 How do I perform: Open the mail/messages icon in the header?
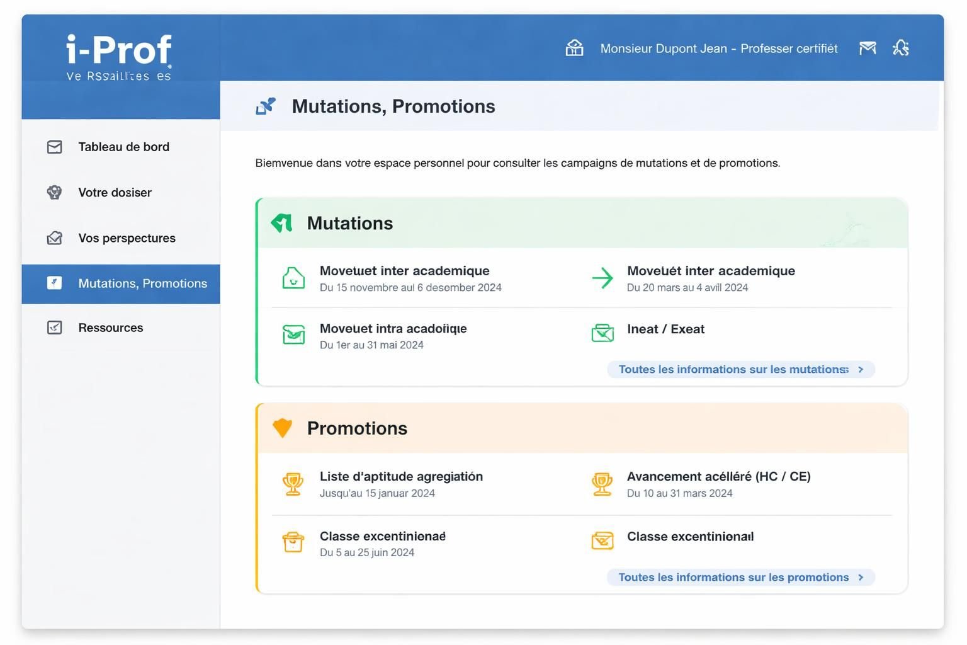(868, 47)
